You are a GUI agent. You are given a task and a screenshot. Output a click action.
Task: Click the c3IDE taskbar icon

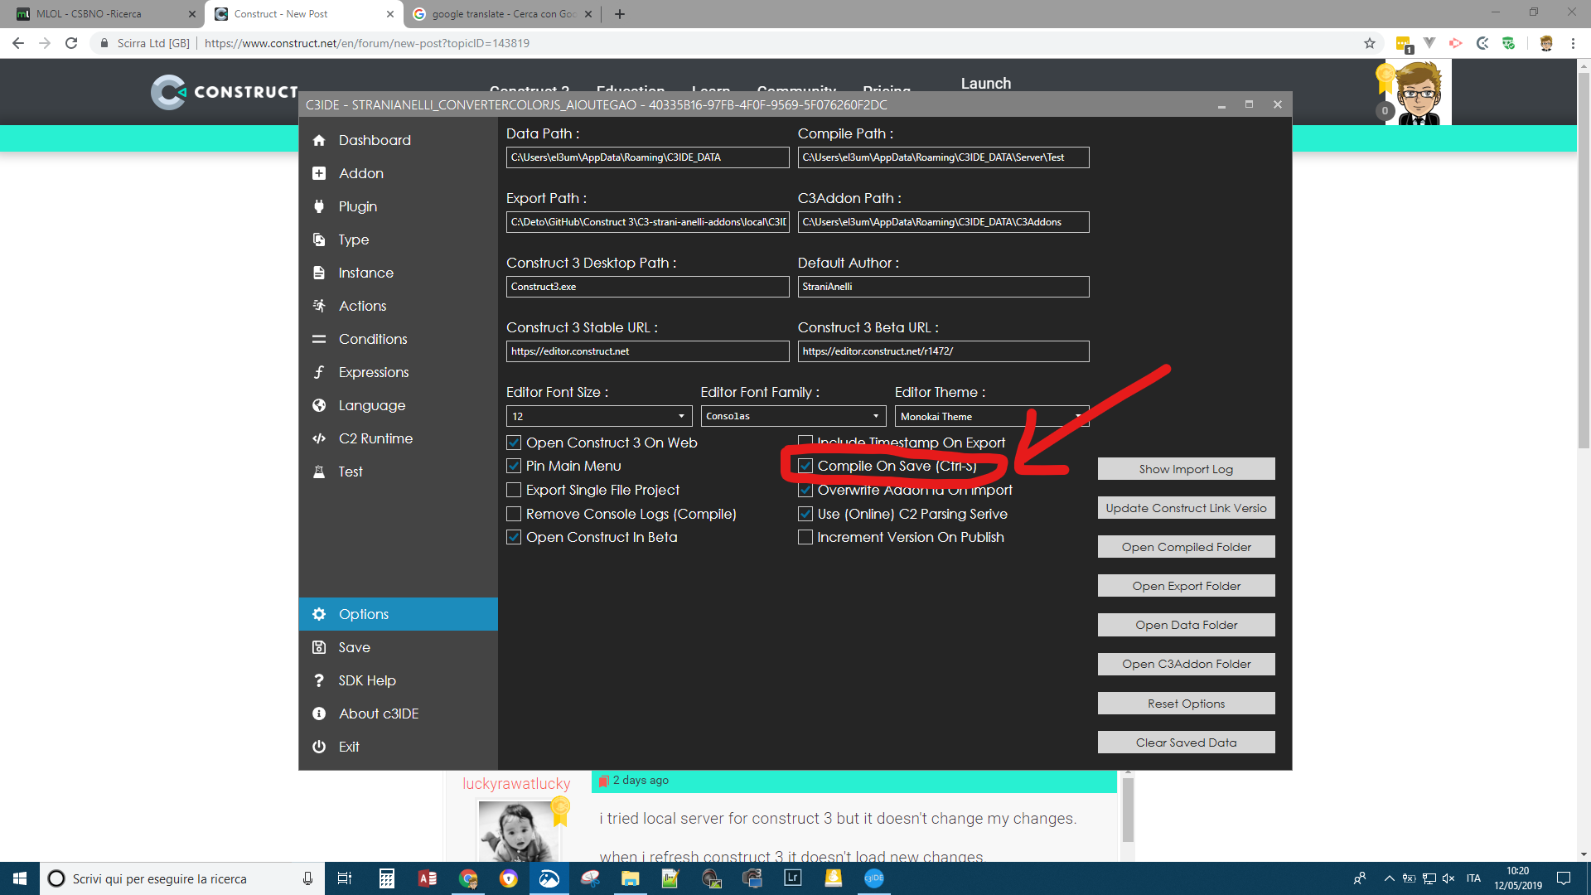coord(874,878)
